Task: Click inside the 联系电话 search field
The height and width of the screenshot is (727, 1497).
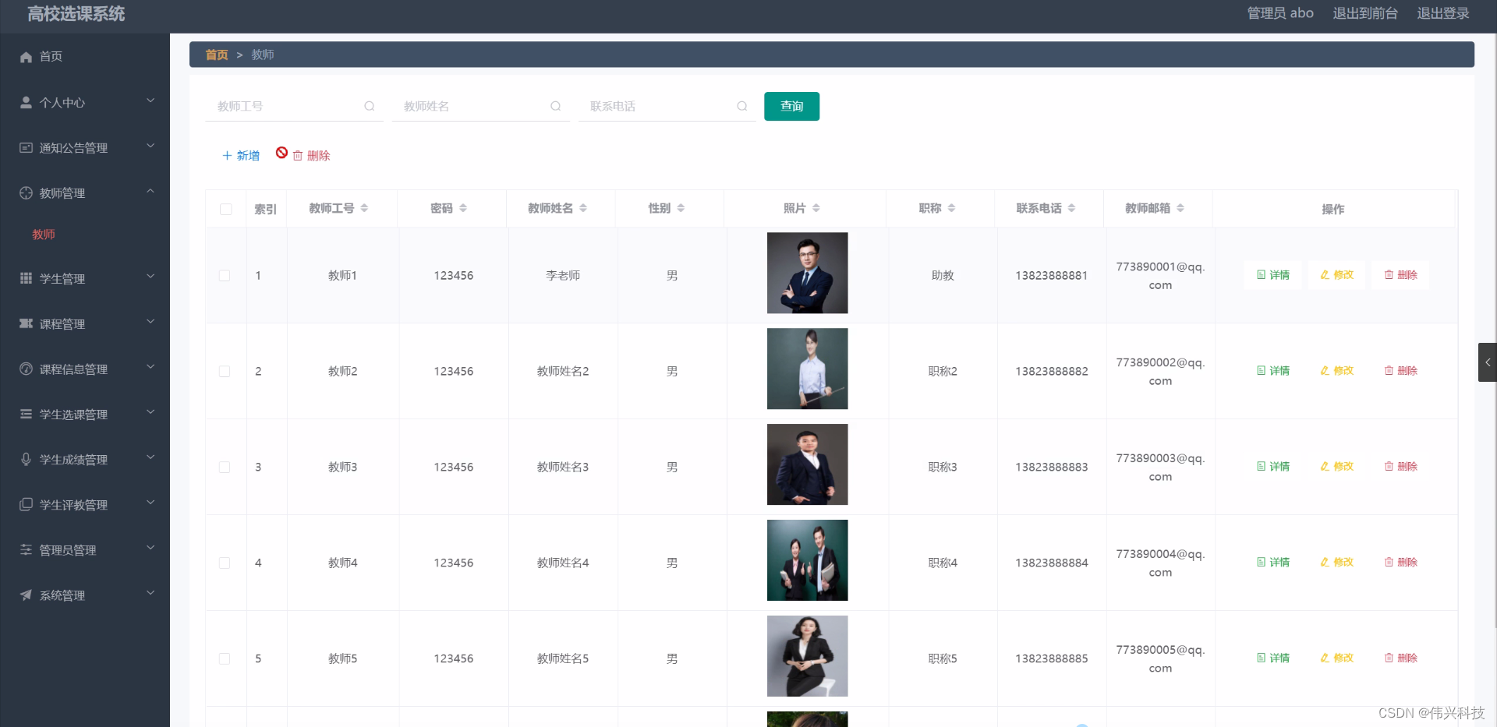Action: (x=663, y=106)
